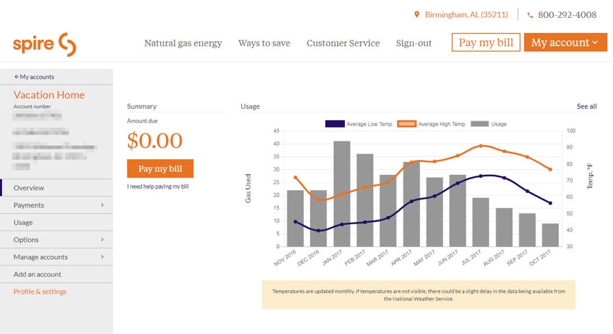The image size is (613, 334).
Task: Click the Sign-out link
Action: point(413,43)
